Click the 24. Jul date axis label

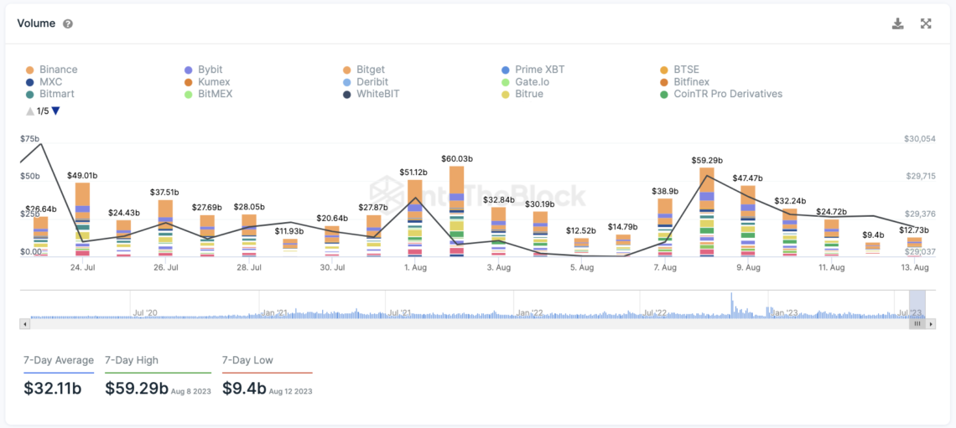click(x=82, y=268)
